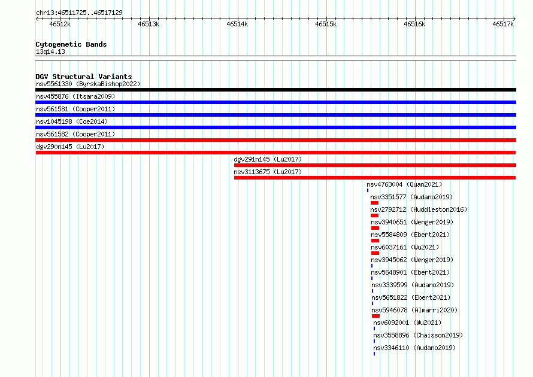Open nsv3945062 (Wenger2019) variant label
This screenshot has width=533, height=377.
pos(412,260)
